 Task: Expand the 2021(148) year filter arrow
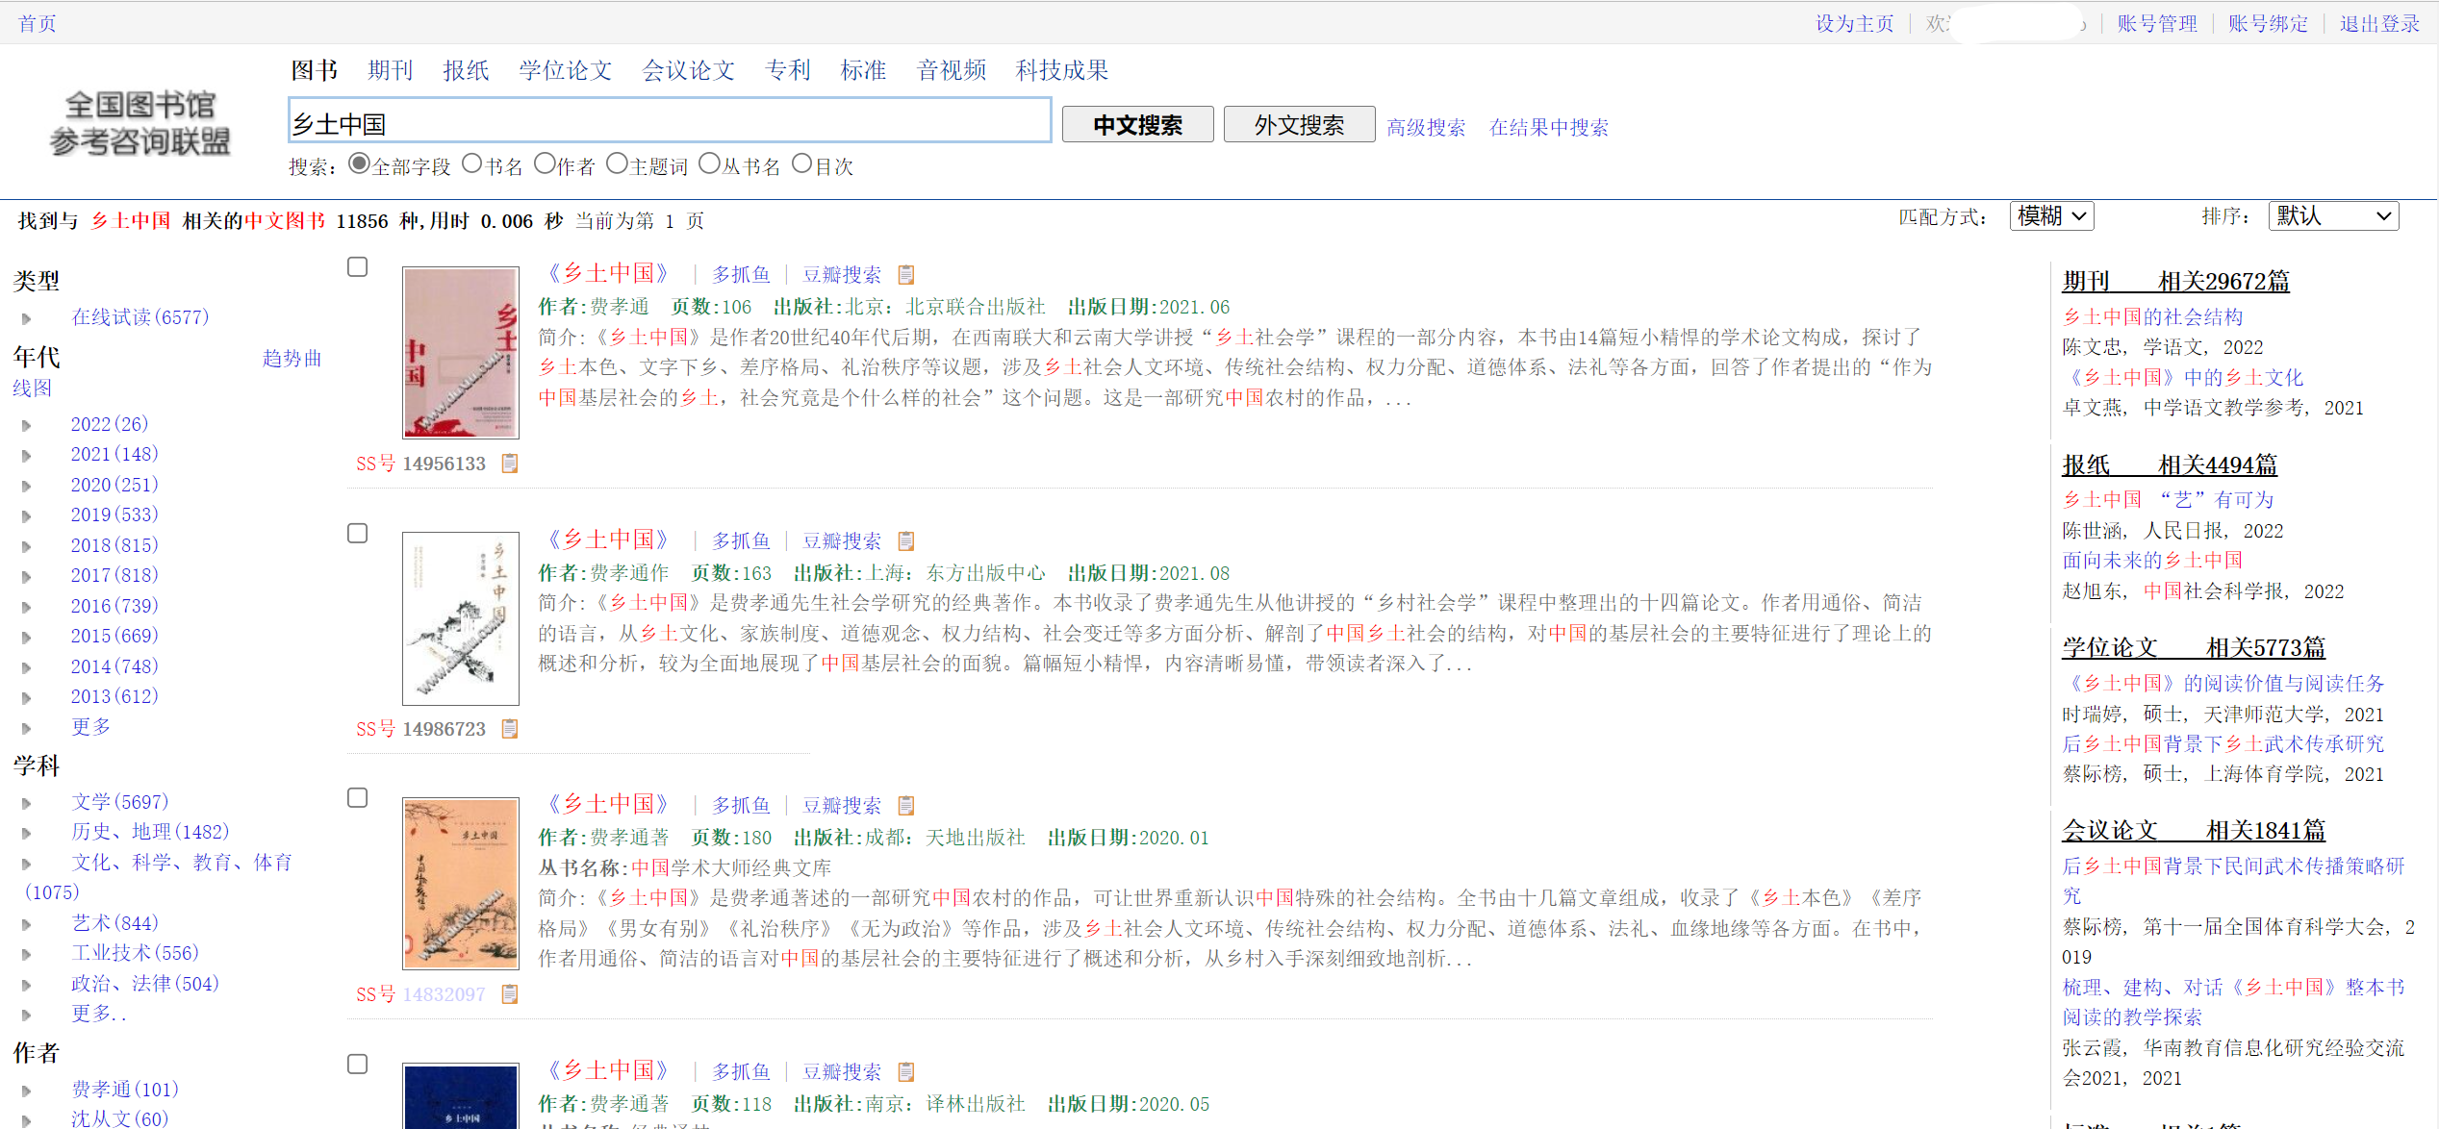pyautogui.click(x=27, y=455)
